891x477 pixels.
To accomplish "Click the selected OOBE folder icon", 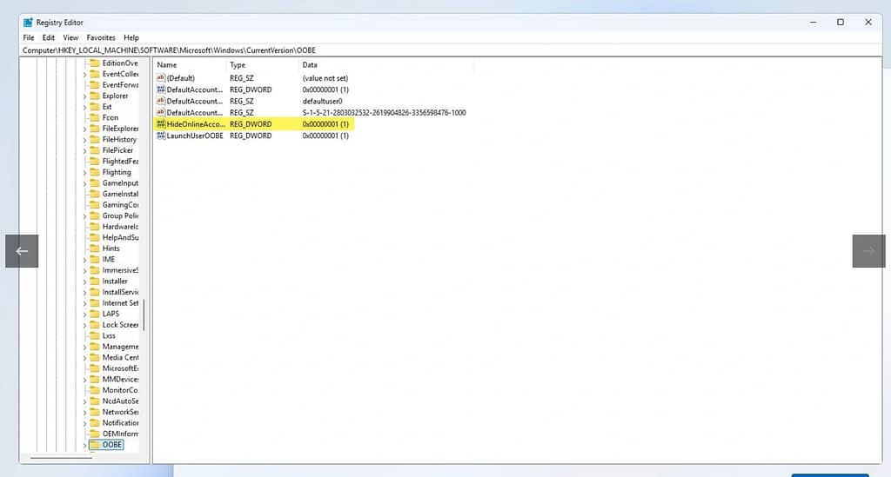I will click(94, 445).
